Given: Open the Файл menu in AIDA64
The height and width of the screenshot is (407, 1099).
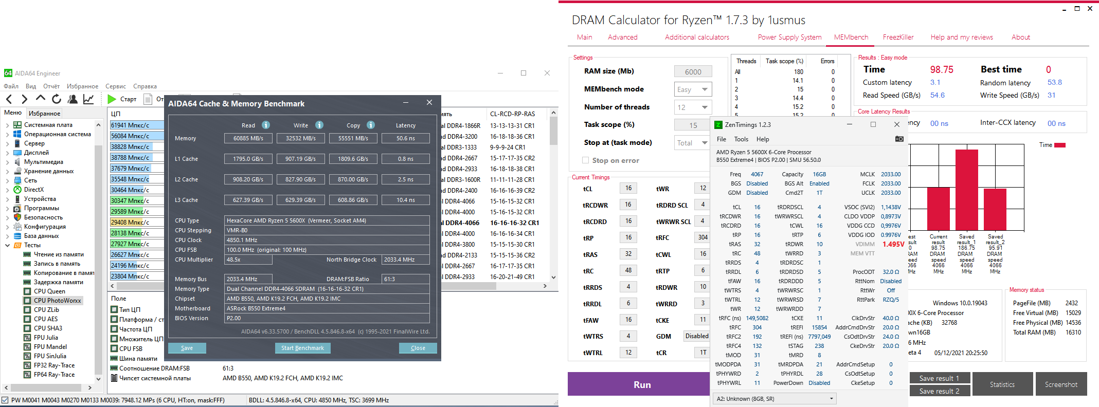Looking at the screenshot, I should 11,86.
